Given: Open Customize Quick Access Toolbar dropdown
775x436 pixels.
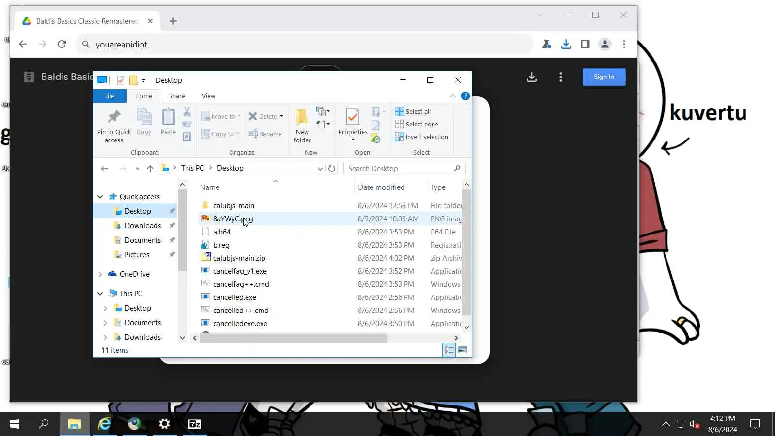Looking at the screenshot, I should pyautogui.click(x=143, y=81).
